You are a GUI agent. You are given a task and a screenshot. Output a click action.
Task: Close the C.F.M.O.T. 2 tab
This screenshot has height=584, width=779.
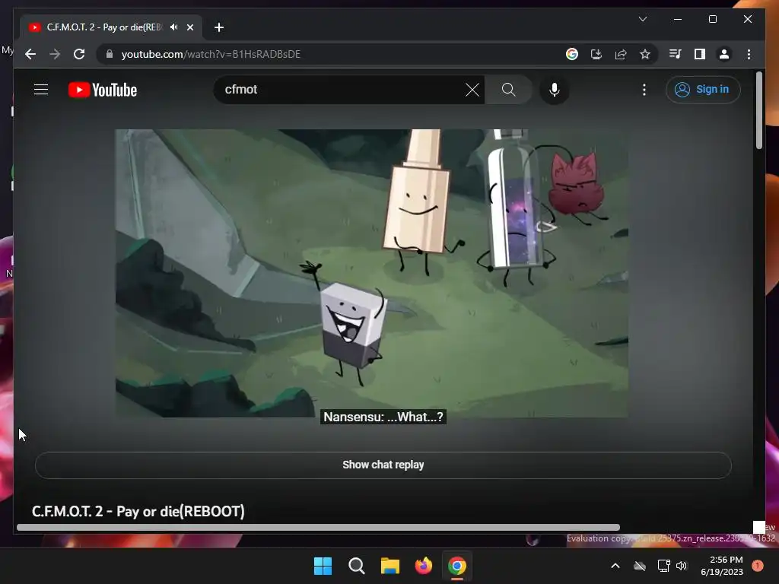[x=189, y=27]
